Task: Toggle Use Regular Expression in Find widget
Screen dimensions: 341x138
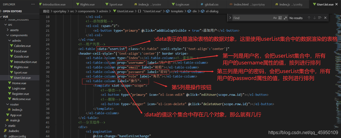Action: point(286,18)
